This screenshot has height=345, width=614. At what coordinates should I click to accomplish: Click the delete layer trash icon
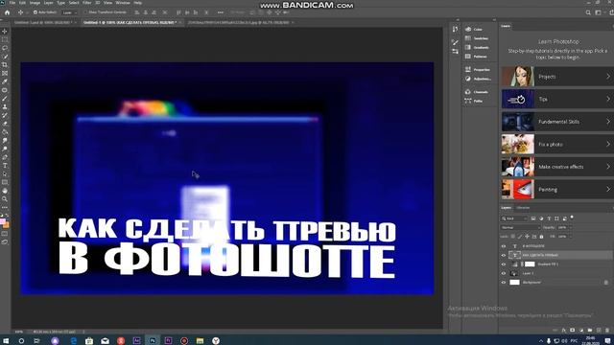(607, 331)
